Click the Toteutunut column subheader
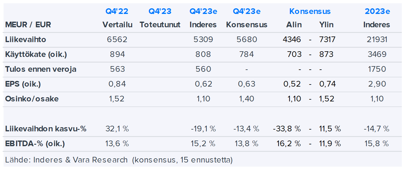 (x=160, y=25)
